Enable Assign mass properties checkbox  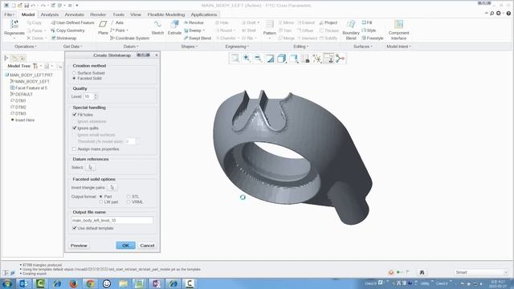[75, 149]
